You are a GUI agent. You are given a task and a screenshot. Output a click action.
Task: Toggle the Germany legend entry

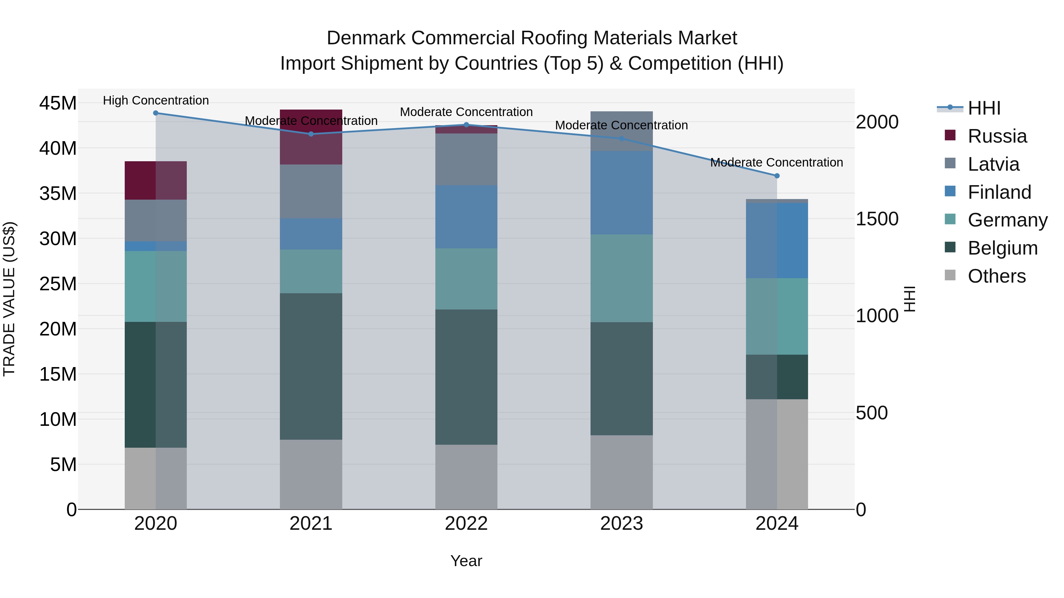coord(996,220)
